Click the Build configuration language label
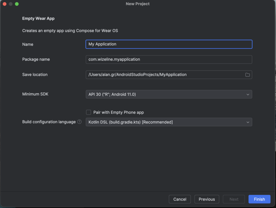276x208 pixels. click(49, 122)
